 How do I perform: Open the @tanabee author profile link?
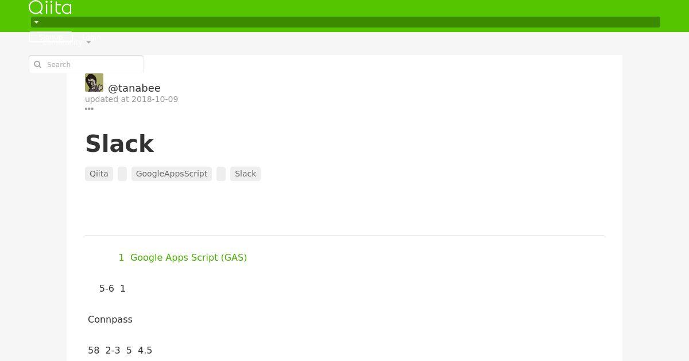pos(134,88)
